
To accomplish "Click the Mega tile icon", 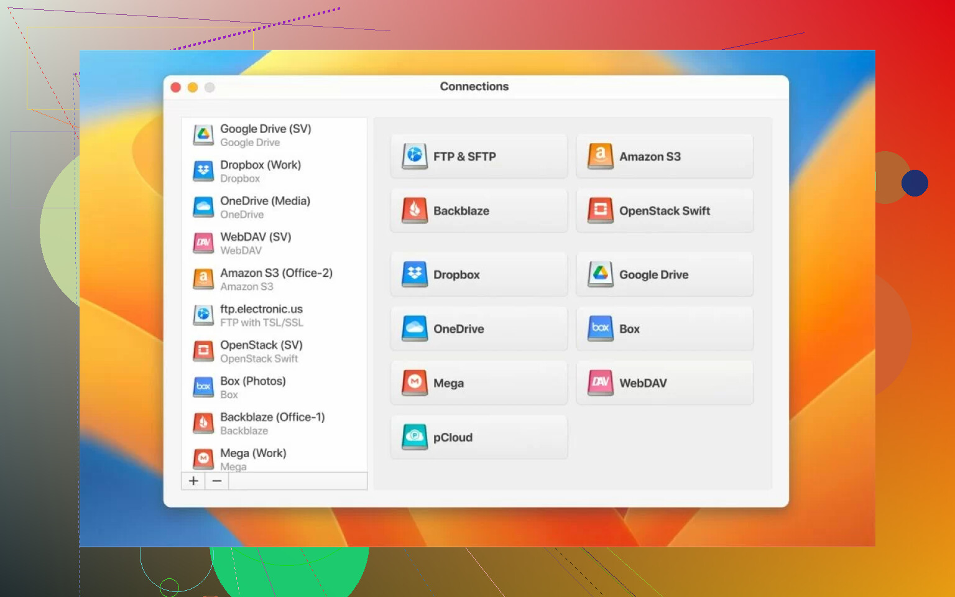I will point(415,382).
